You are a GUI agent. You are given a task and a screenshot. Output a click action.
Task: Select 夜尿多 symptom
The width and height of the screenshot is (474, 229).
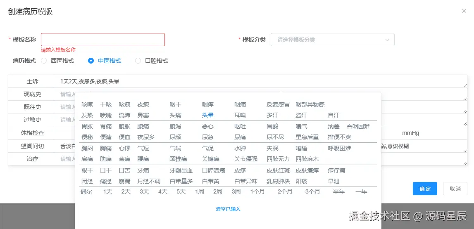(x=146, y=137)
